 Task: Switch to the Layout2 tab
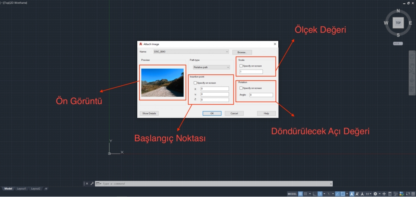pos(36,188)
